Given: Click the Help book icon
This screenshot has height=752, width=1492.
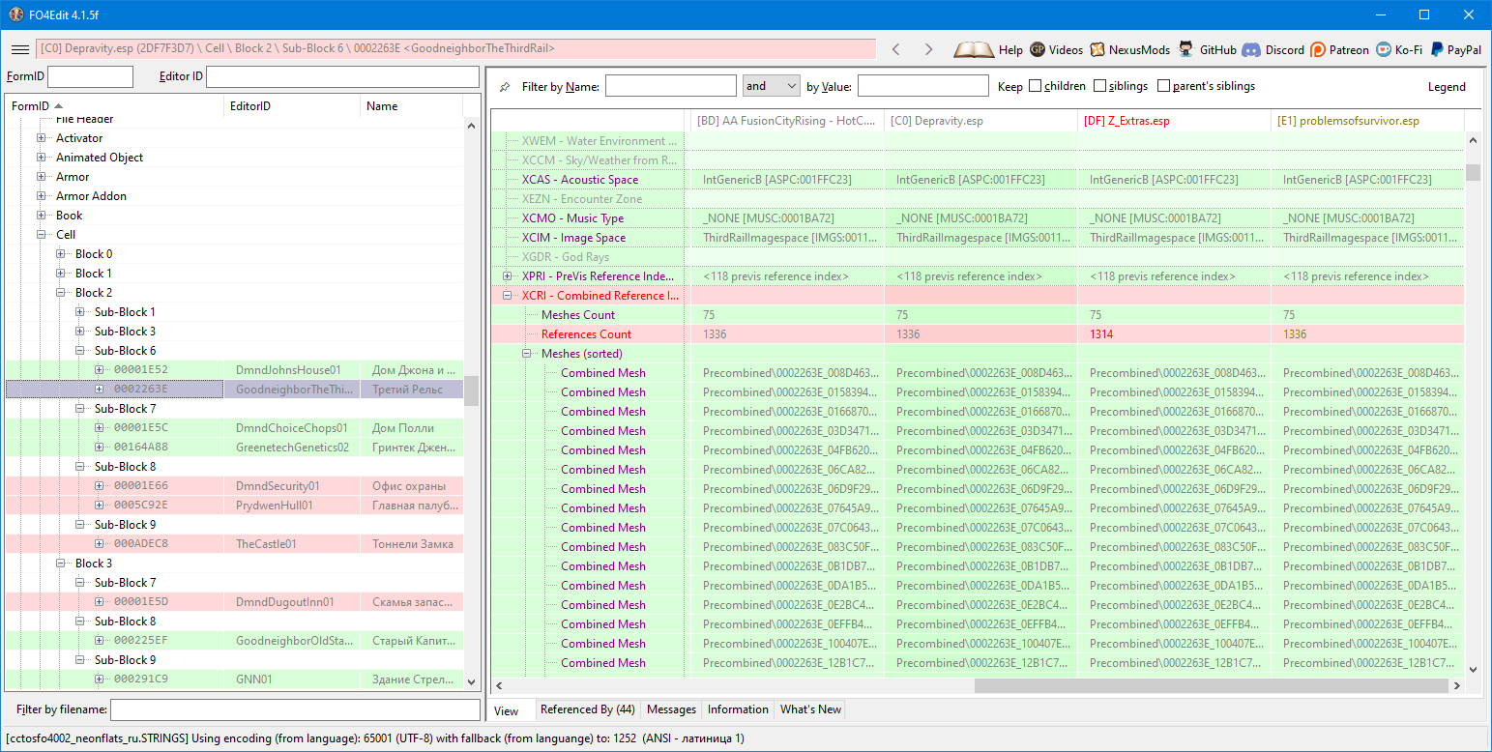Looking at the screenshot, I should click(973, 49).
